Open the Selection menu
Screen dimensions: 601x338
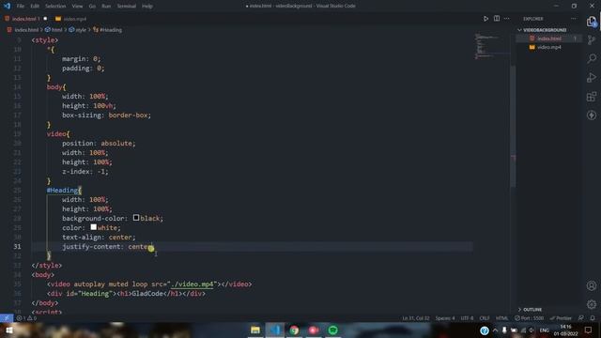55,6
